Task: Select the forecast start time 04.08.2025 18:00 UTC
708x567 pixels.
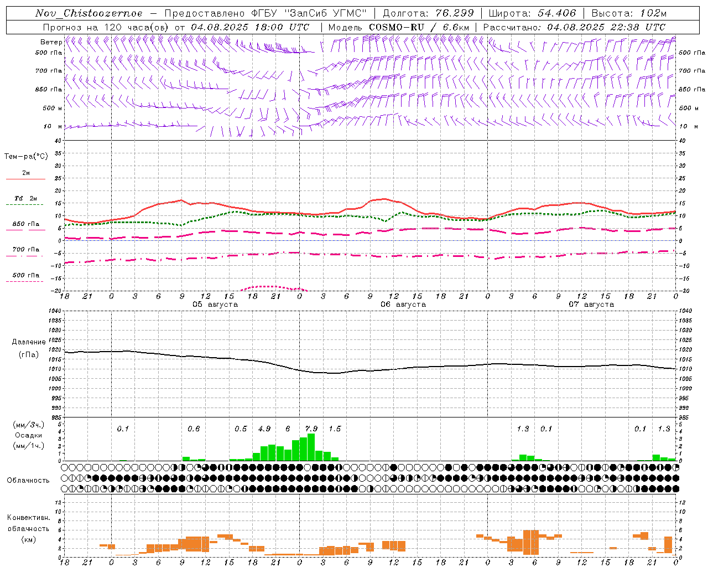Action: pyautogui.click(x=251, y=27)
